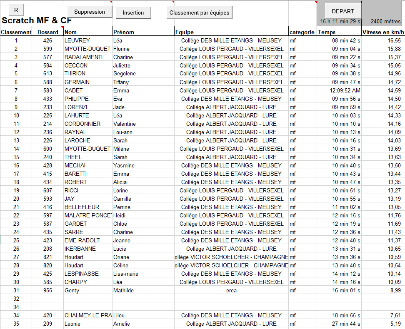Select the 18 min 55 s time cell
The image size is (405, 329).
(x=339, y=315)
